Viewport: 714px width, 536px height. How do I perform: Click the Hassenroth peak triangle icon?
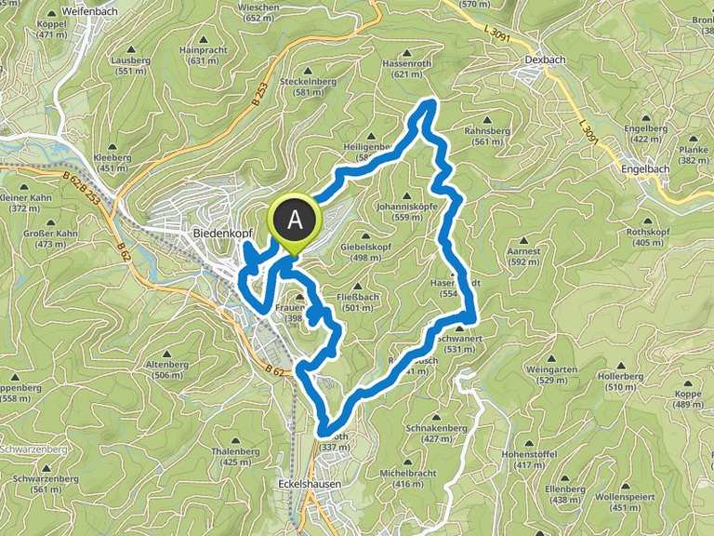(407, 53)
